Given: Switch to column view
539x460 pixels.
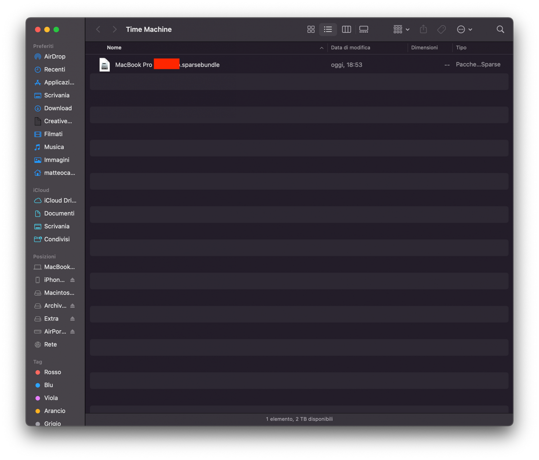Looking at the screenshot, I should (x=346, y=29).
